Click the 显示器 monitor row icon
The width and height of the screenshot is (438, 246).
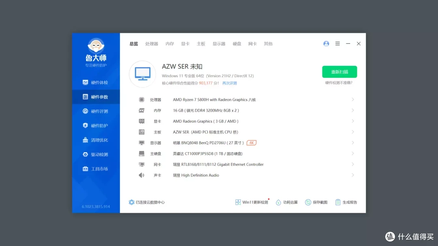(142, 143)
